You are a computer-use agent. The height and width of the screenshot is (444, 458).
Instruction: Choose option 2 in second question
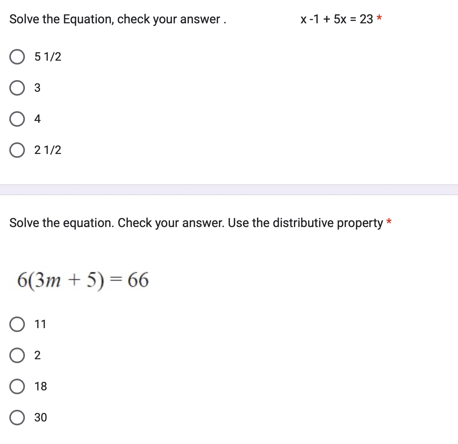17,355
